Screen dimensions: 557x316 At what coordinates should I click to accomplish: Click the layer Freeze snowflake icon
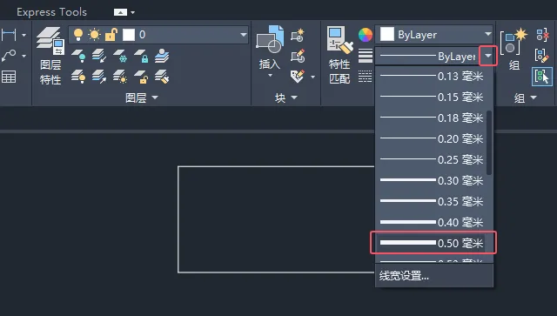point(120,56)
